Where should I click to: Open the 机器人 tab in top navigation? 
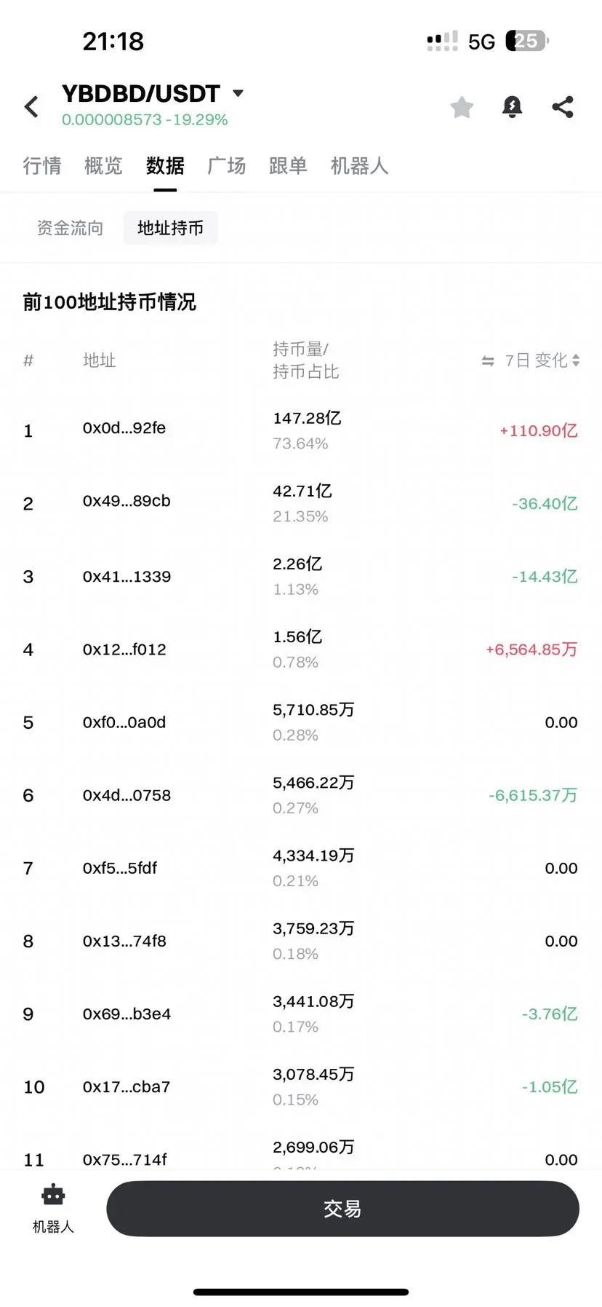(x=359, y=166)
